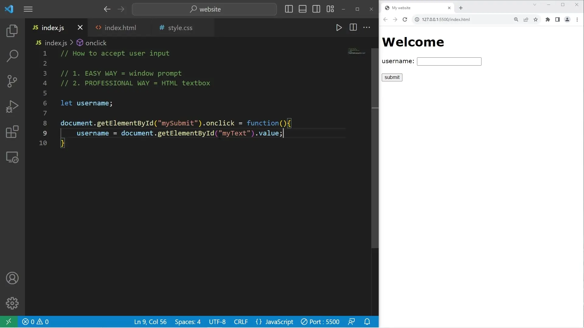Image resolution: width=584 pixels, height=328 pixels.
Task: Open the Accounts menu
Action: (x=12, y=278)
